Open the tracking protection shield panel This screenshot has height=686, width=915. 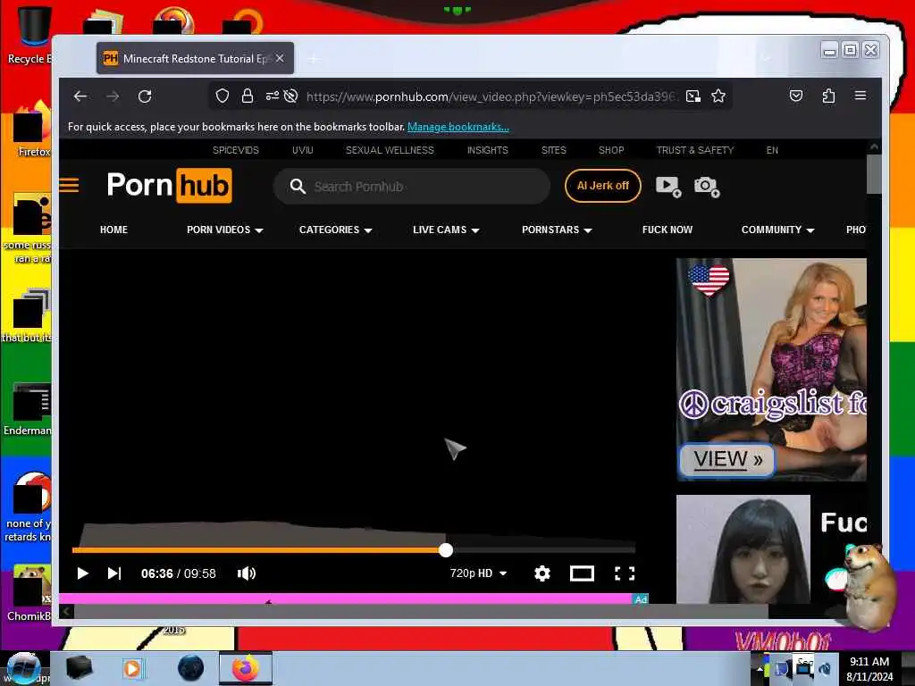pyautogui.click(x=222, y=96)
